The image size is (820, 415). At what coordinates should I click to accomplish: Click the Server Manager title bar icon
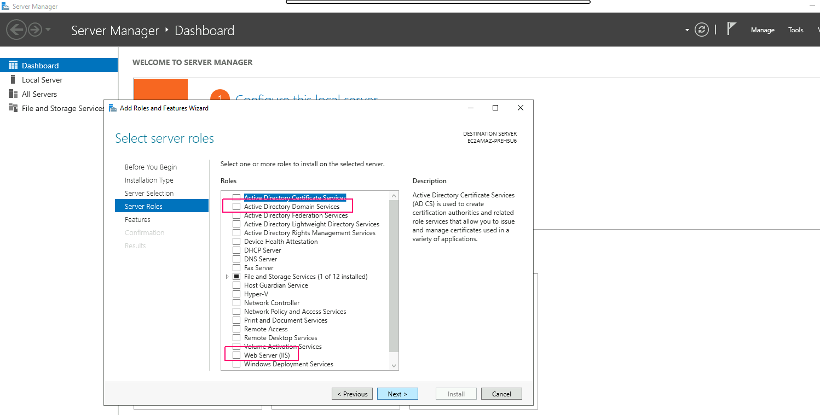click(6, 7)
